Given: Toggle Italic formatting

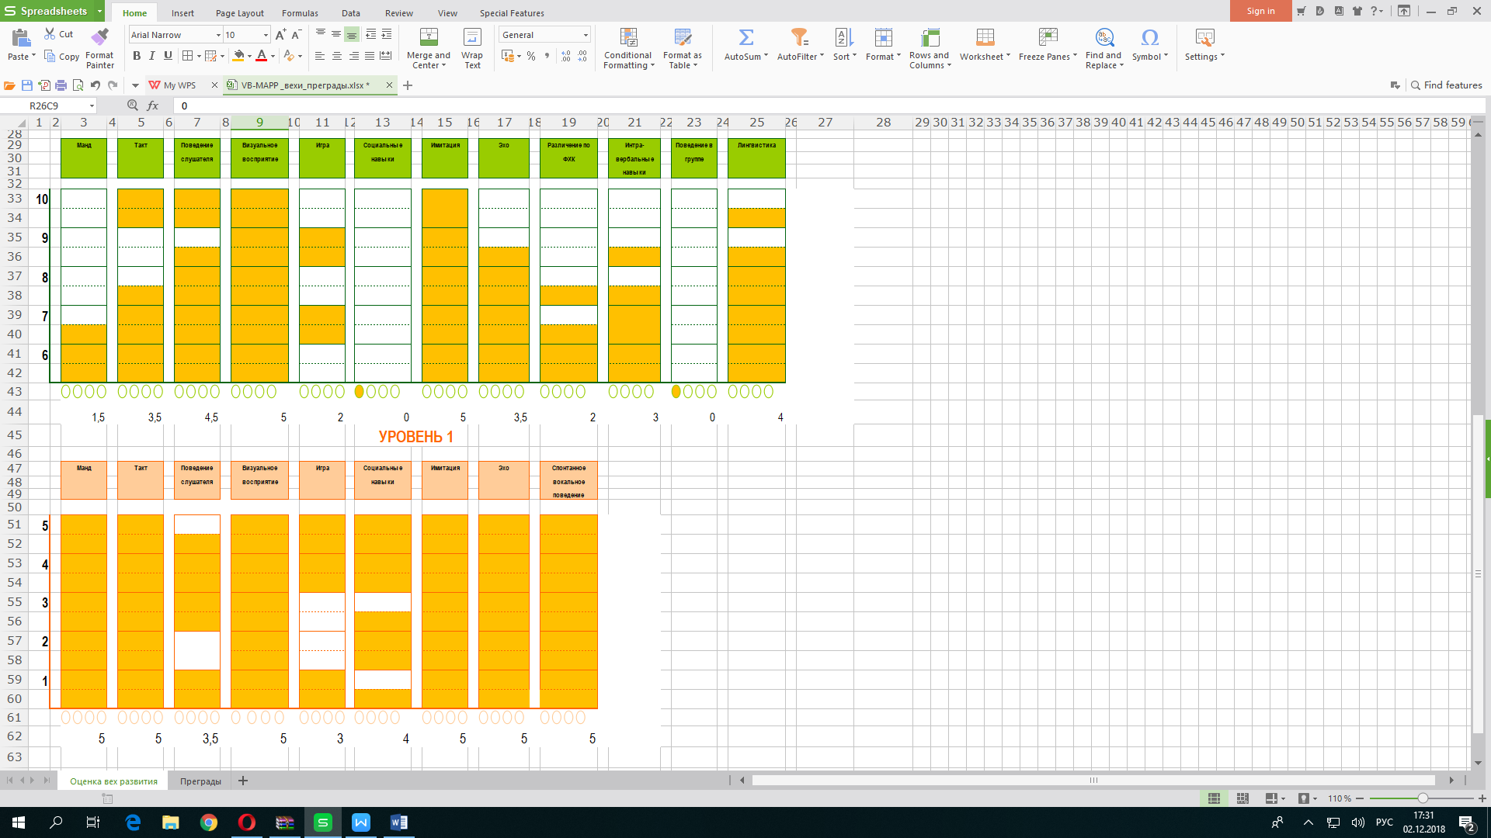Looking at the screenshot, I should tap(152, 56).
